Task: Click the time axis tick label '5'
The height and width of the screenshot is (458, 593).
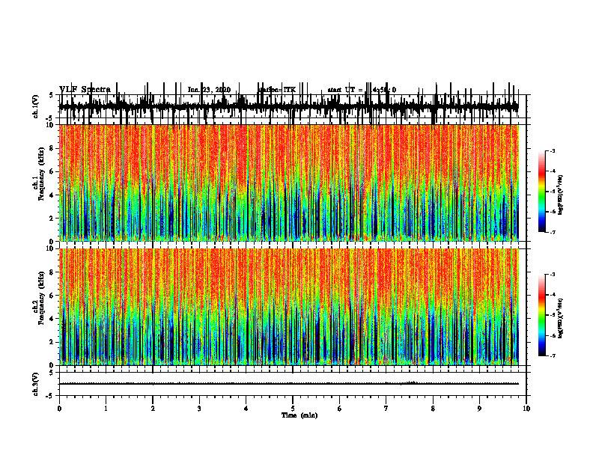Action: tap(293, 409)
